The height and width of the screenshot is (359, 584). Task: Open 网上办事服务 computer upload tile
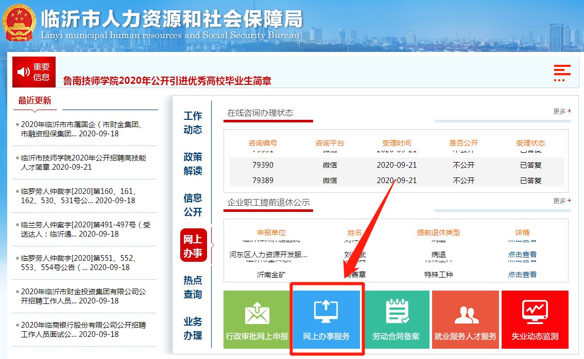point(327,319)
